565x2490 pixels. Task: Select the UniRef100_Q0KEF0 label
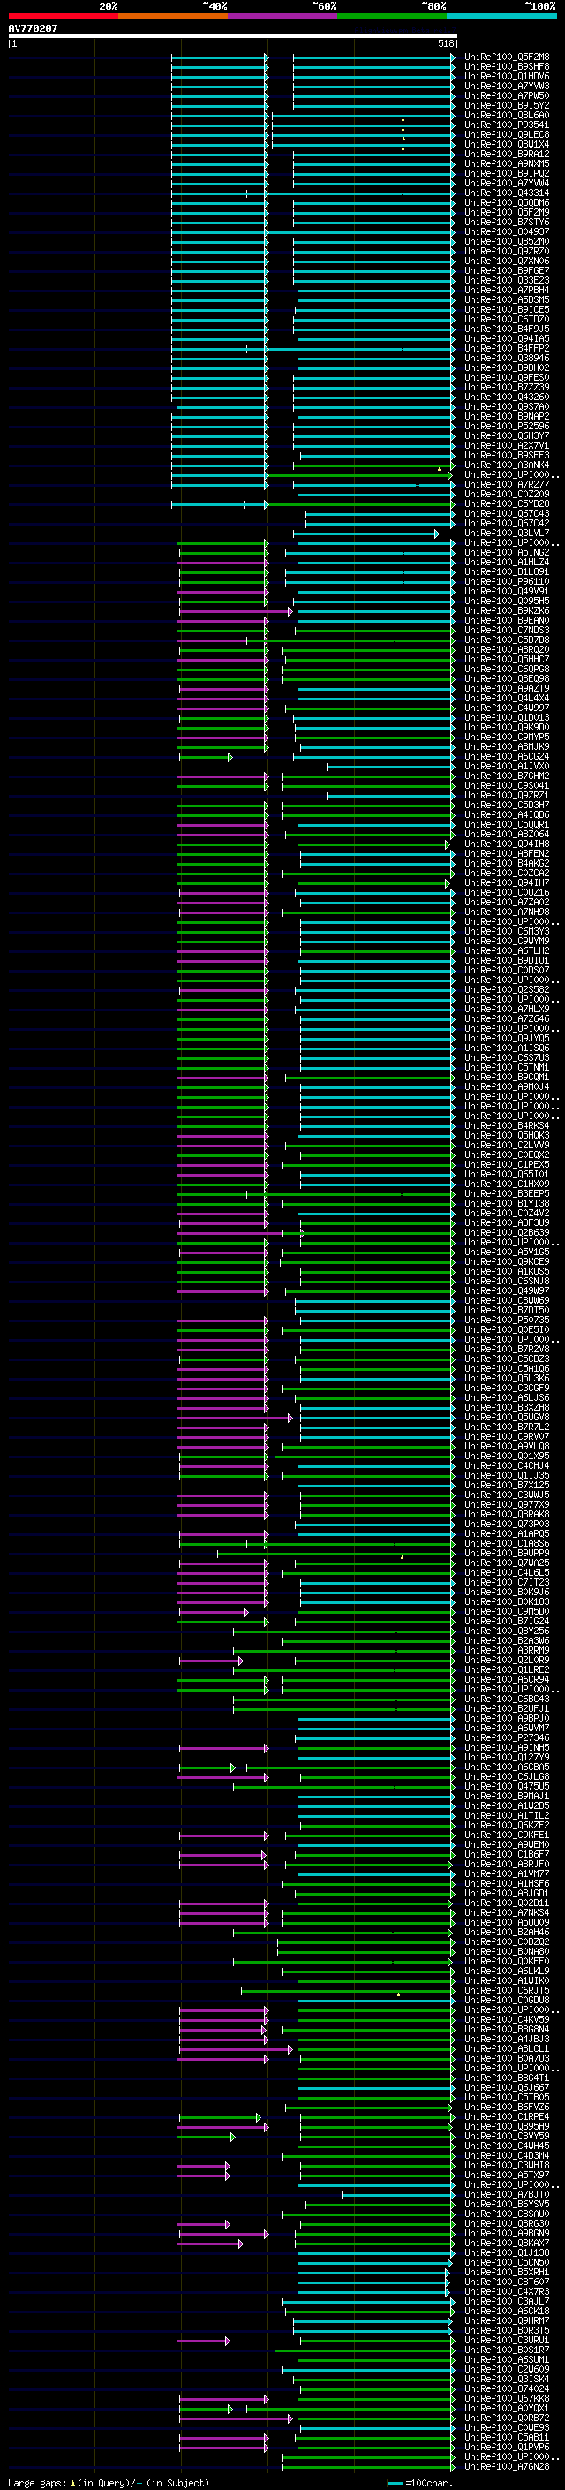point(507,1961)
